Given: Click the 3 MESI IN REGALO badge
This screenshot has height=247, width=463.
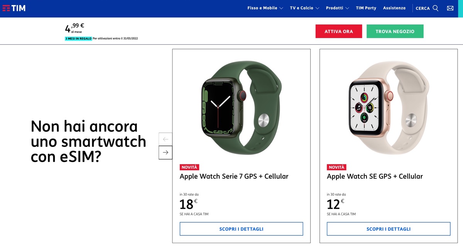Looking at the screenshot, I should point(78,39).
